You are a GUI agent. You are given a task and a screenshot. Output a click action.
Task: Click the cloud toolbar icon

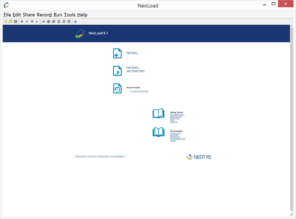pyautogui.click(x=43, y=22)
